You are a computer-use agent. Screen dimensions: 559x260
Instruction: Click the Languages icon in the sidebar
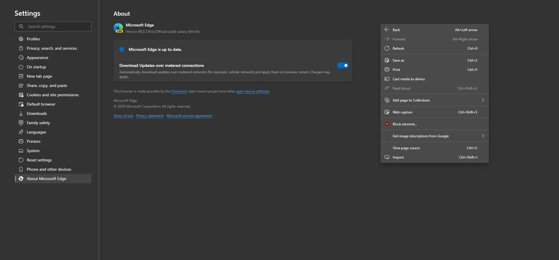click(21, 132)
